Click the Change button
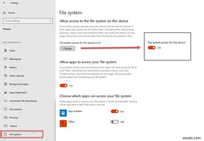Image resolution: width=204 pixels, height=141 pixels. point(67,49)
